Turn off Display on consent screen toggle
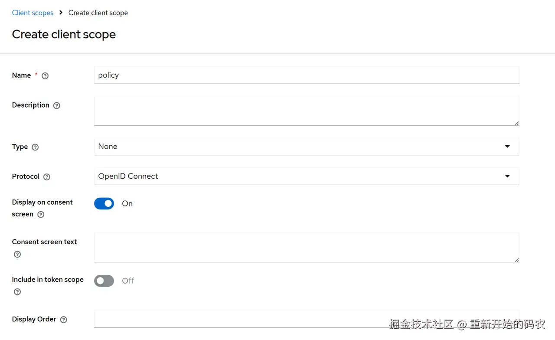The height and width of the screenshot is (340, 555). [x=104, y=203]
